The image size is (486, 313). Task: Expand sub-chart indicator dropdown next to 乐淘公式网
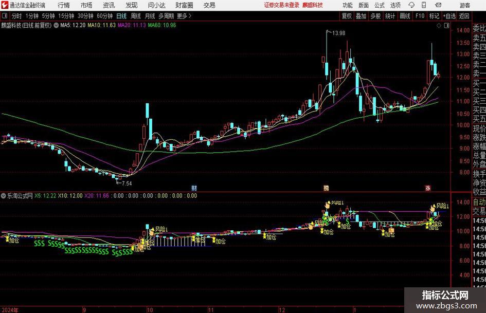coord(4,196)
